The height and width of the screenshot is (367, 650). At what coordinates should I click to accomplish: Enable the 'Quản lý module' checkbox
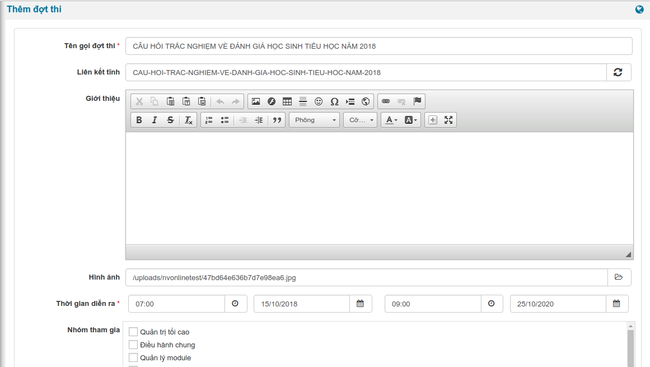click(133, 357)
